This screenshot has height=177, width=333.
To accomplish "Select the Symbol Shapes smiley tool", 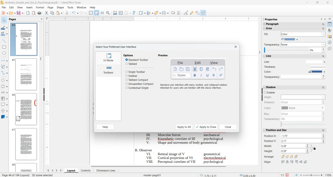I will (x=3, y=87).
